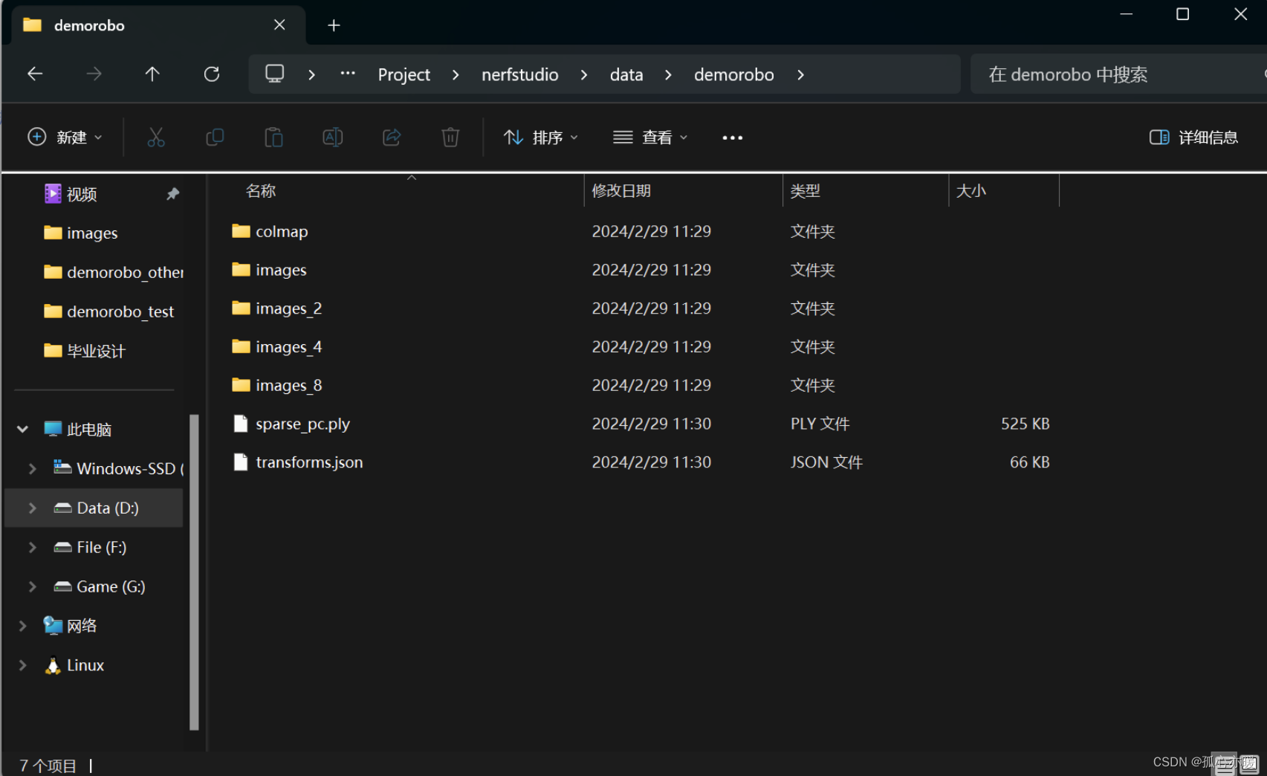Copy selected item using the copy icon
1267x776 pixels.
[215, 137]
